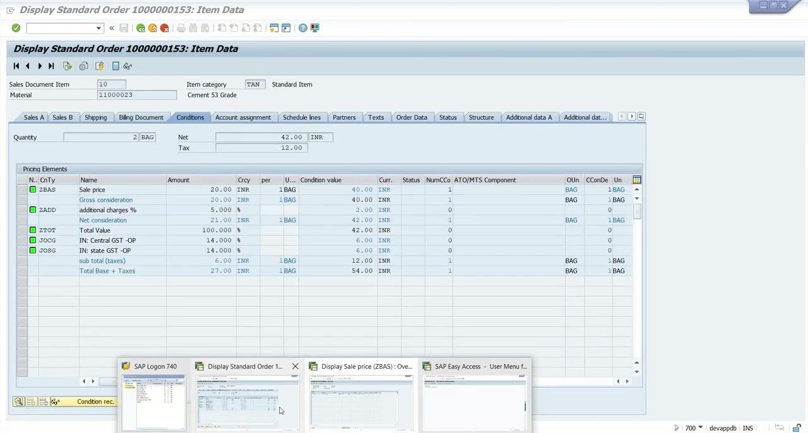The image size is (808, 433).
Task: Click the pricing table's lower vertical scroll-down arrow
Action: (x=636, y=371)
